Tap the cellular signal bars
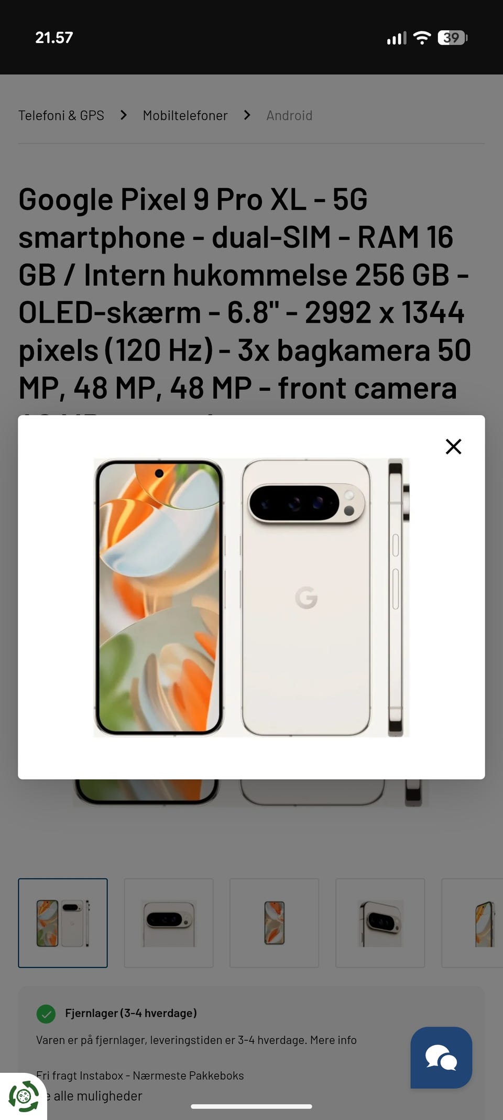Viewport: 503px width, 1120px height. (x=397, y=38)
